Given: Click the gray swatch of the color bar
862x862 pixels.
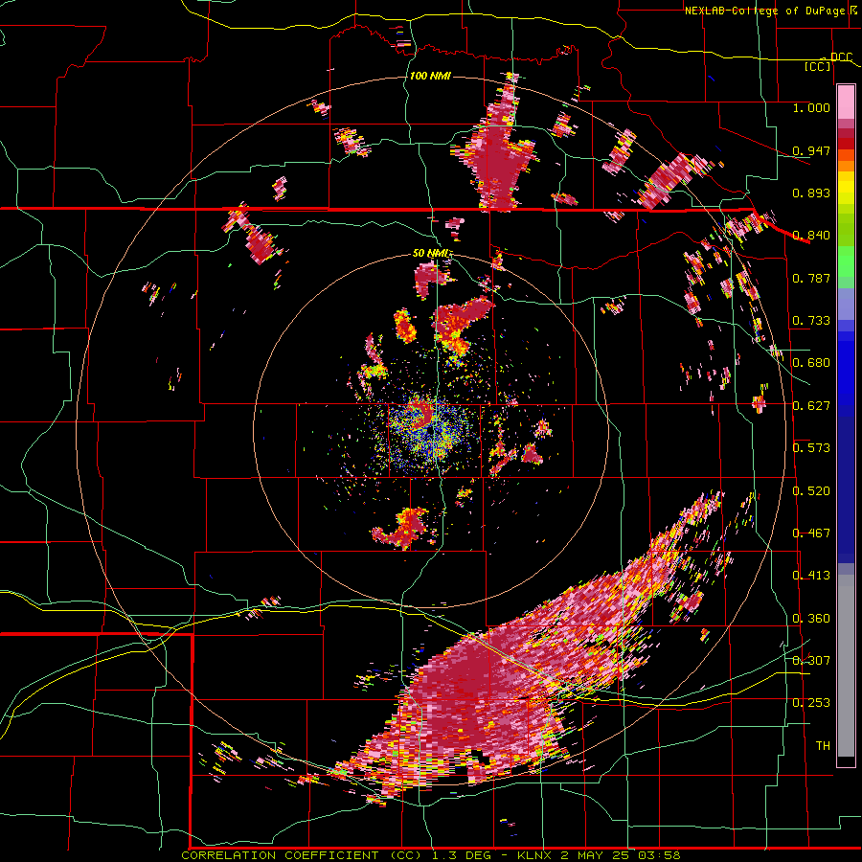Looking at the screenshot, I should pyautogui.click(x=846, y=666).
